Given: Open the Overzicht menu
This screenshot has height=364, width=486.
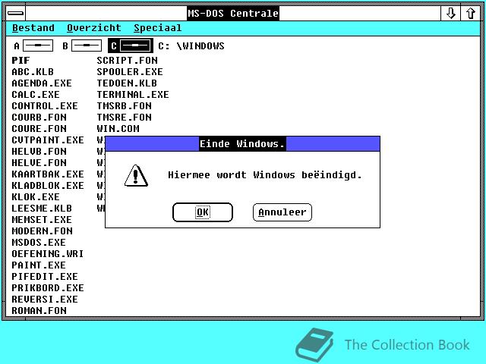Looking at the screenshot, I should 94,28.
